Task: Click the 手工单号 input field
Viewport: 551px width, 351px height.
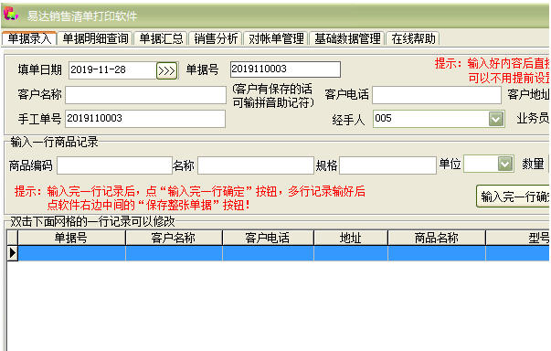Action: point(145,119)
